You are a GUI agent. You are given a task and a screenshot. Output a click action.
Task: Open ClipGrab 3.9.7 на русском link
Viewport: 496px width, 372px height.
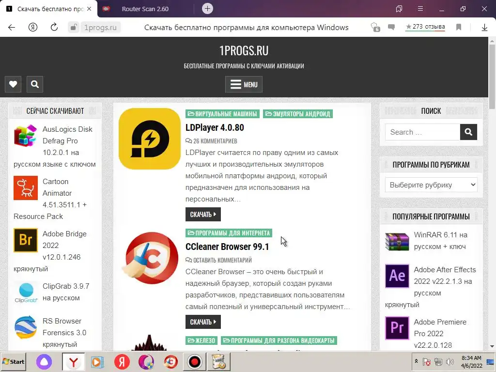click(66, 292)
